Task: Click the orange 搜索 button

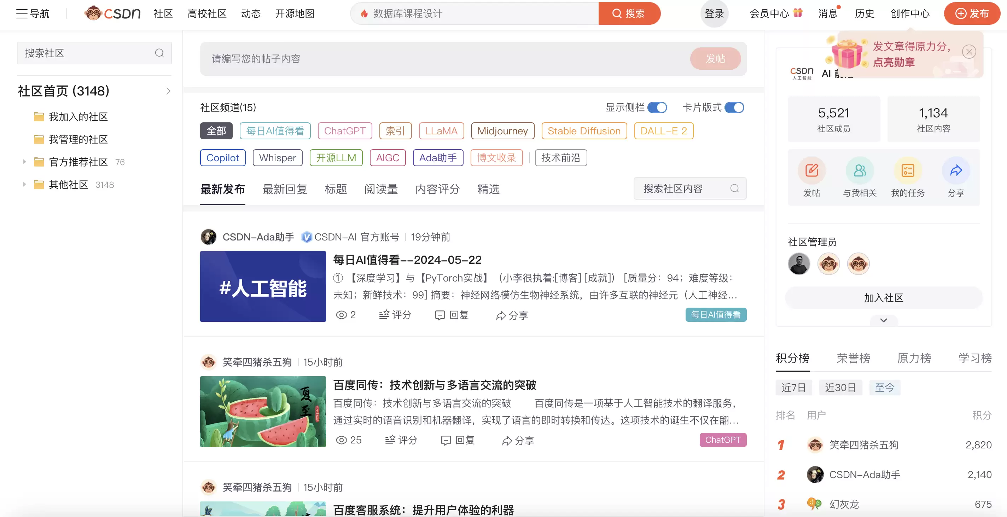Action: pos(629,13)
